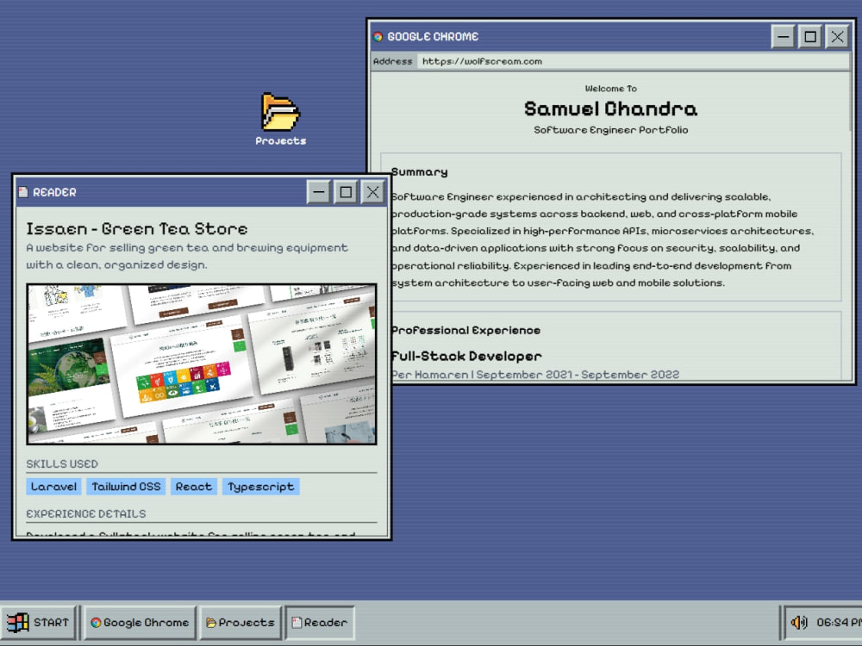This screenshot has height=646, width=862.
Task: Click the 'Full-Stack Developer' job title
Action: click(466, 356)
